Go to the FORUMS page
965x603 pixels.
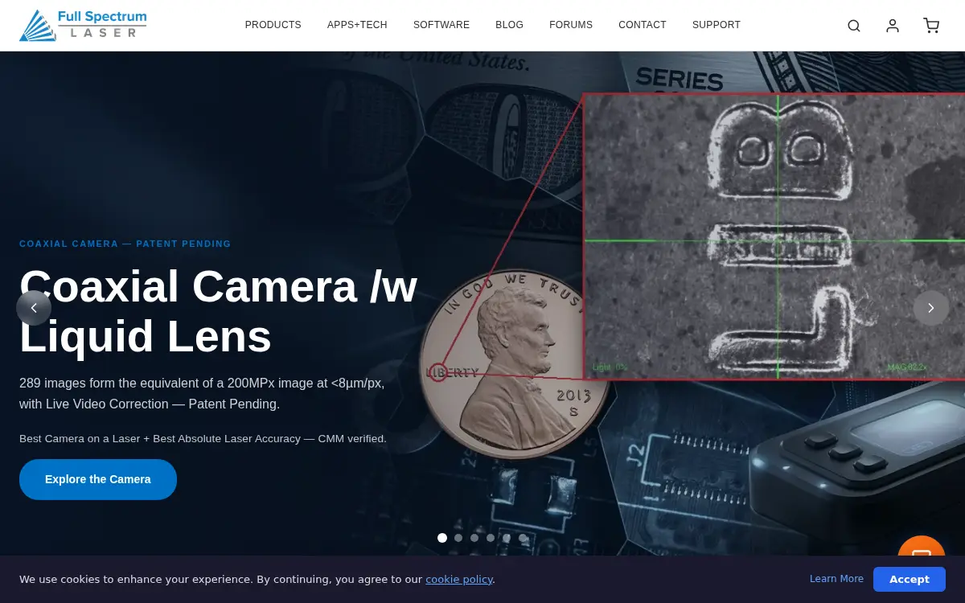(x=571, y=25)
